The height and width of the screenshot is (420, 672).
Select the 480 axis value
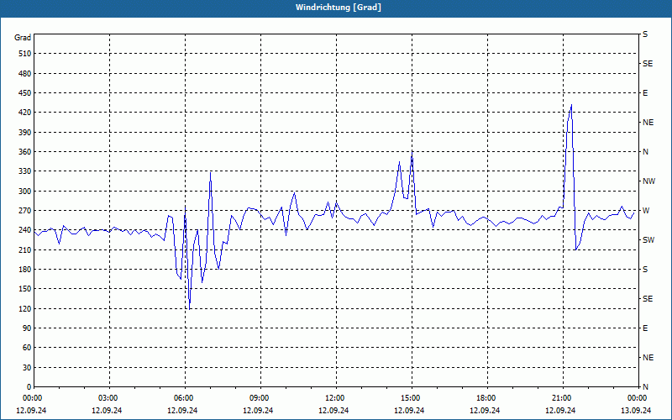[x=25, y=73]
